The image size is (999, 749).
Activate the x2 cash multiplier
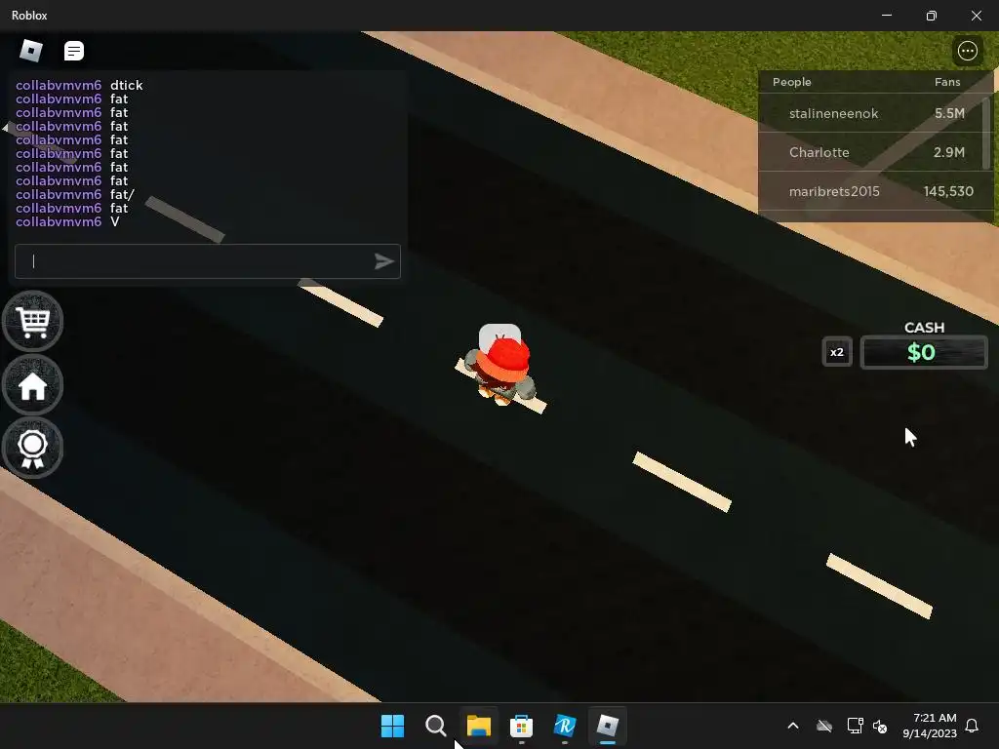836,352
